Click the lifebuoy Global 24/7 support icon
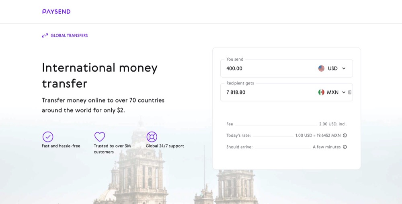402x204 pixels. [152, 137]
